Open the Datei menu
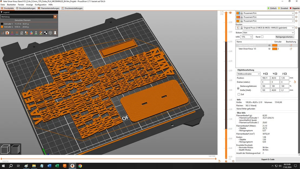 [3, 5]
